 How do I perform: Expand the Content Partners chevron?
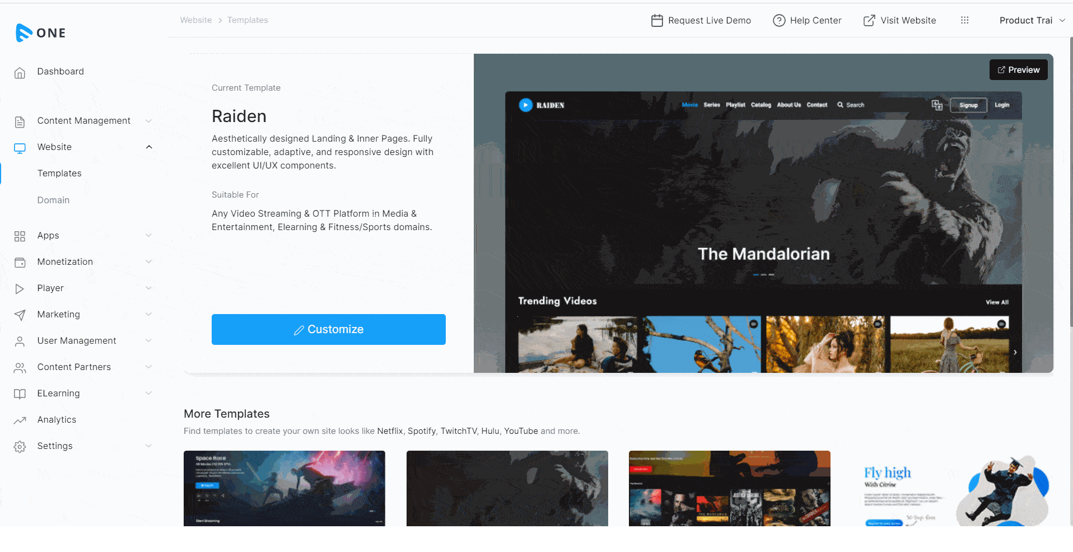click(x=148, y=367)
